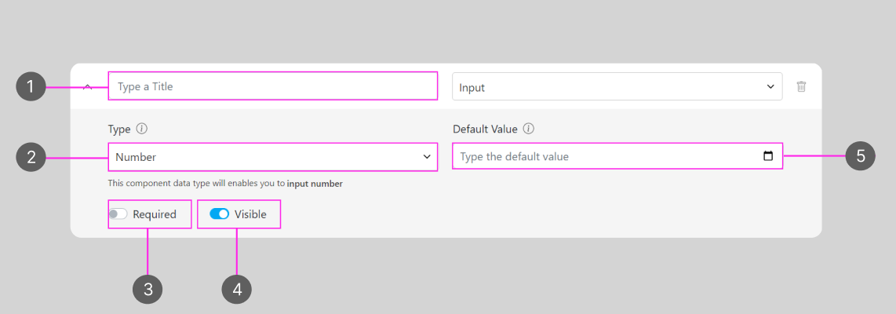Delete the component with the trash icon
The width and height of the screenshot is (896, 314).
(x=801, y=86)
